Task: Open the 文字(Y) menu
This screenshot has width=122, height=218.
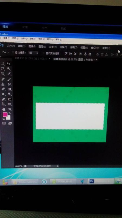Action: pyautogui.click(x=53, y=47)
